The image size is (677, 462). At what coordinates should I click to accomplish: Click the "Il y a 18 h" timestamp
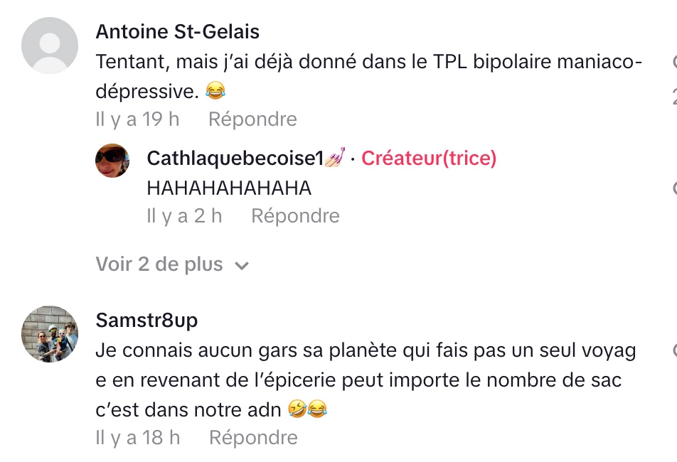tap(138, 438)
